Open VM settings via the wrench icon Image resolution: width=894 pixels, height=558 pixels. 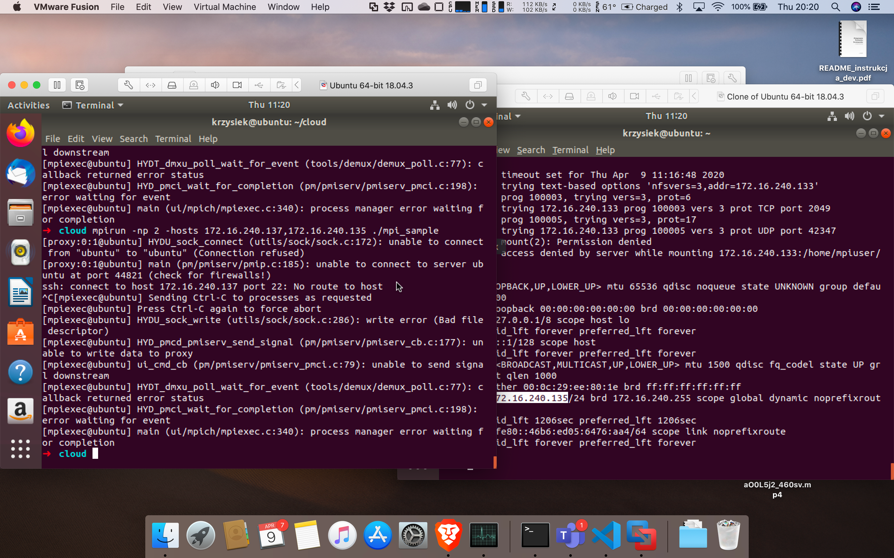(128, 85)
